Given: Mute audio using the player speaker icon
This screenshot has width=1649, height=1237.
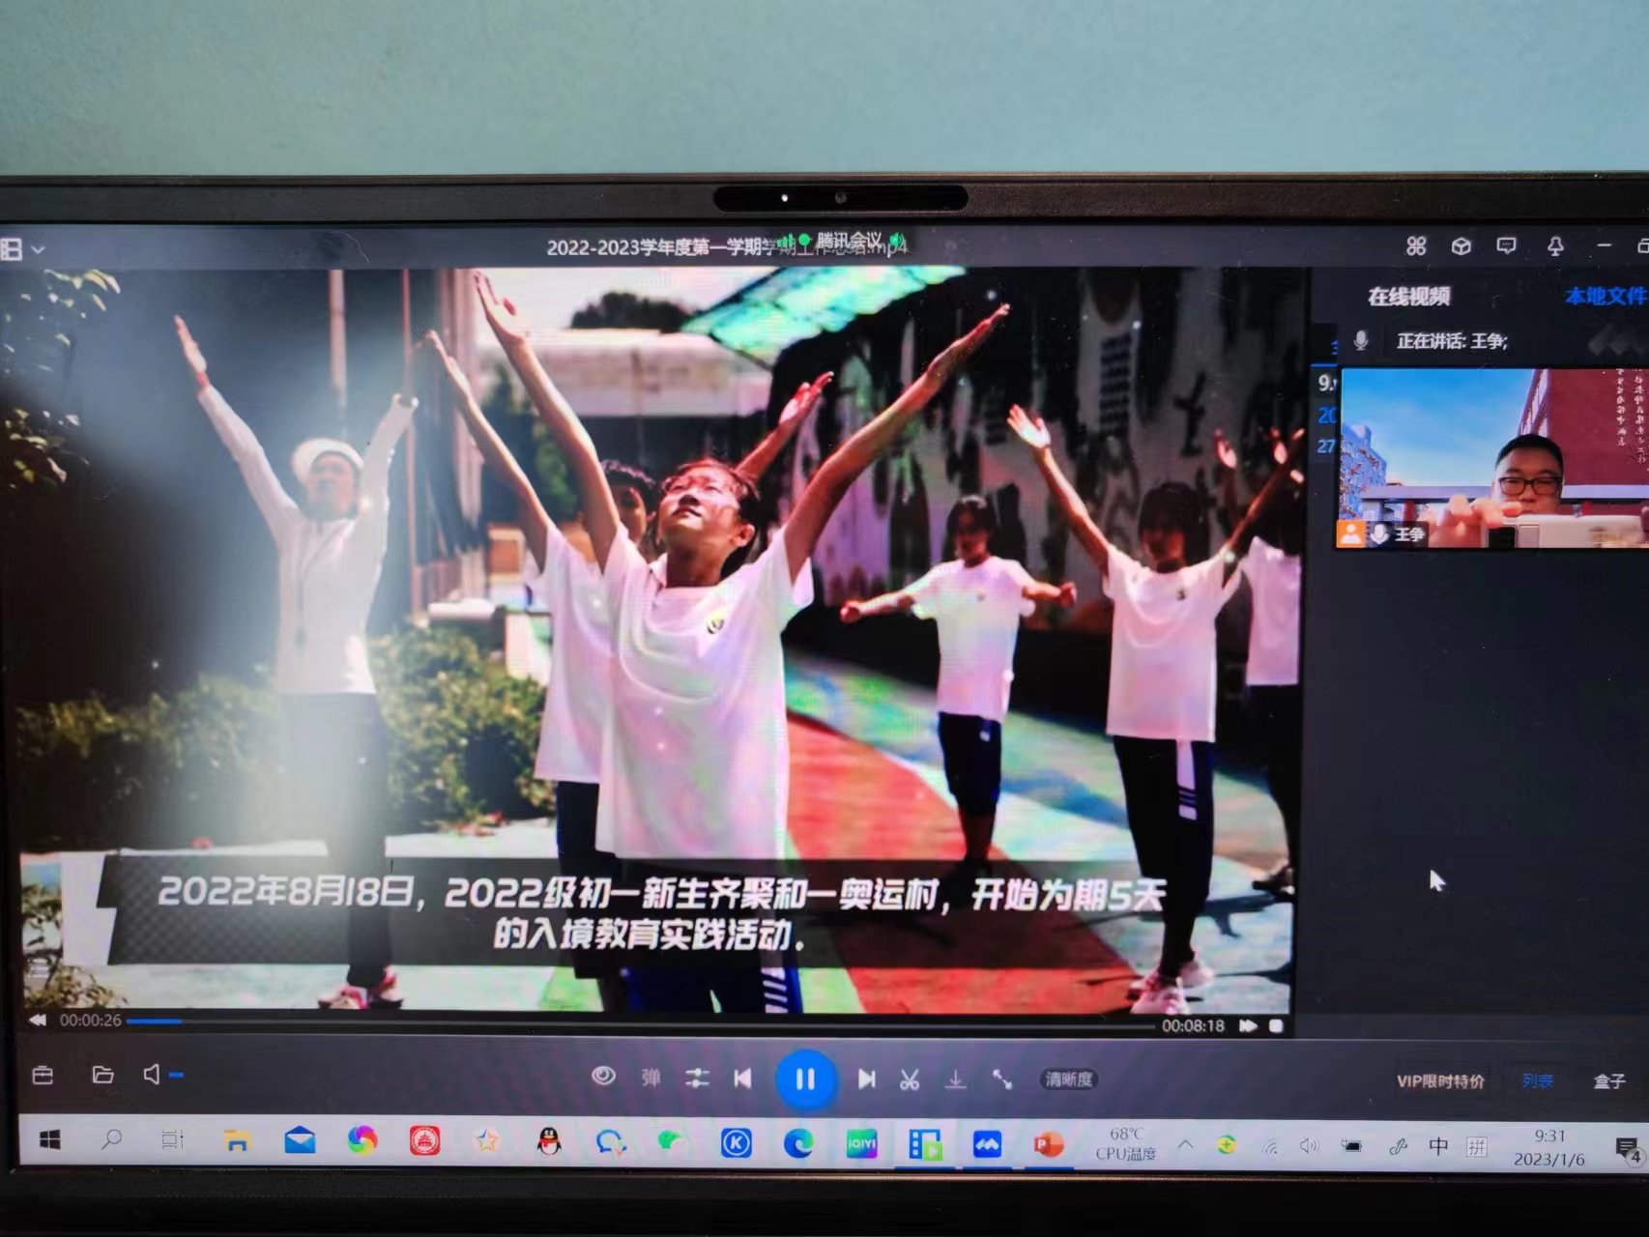Looking at the screenshot, I should pyautogui.click(x=152, y=1075).
